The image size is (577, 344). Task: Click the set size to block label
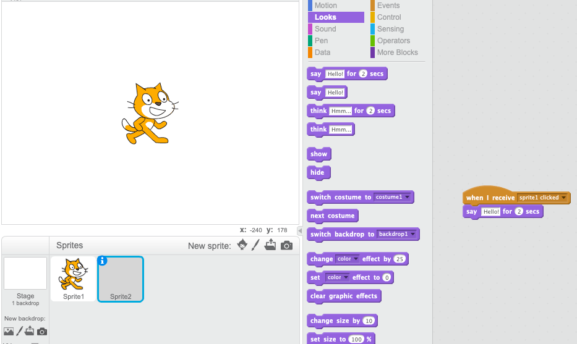328,339
